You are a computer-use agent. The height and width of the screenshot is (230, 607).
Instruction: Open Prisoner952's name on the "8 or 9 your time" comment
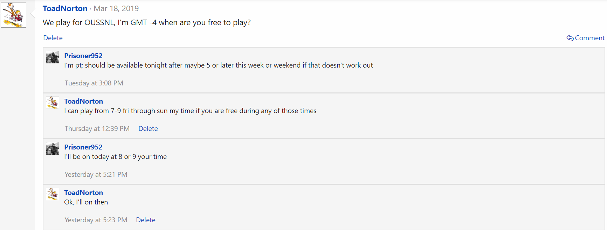tap(83, 147)
